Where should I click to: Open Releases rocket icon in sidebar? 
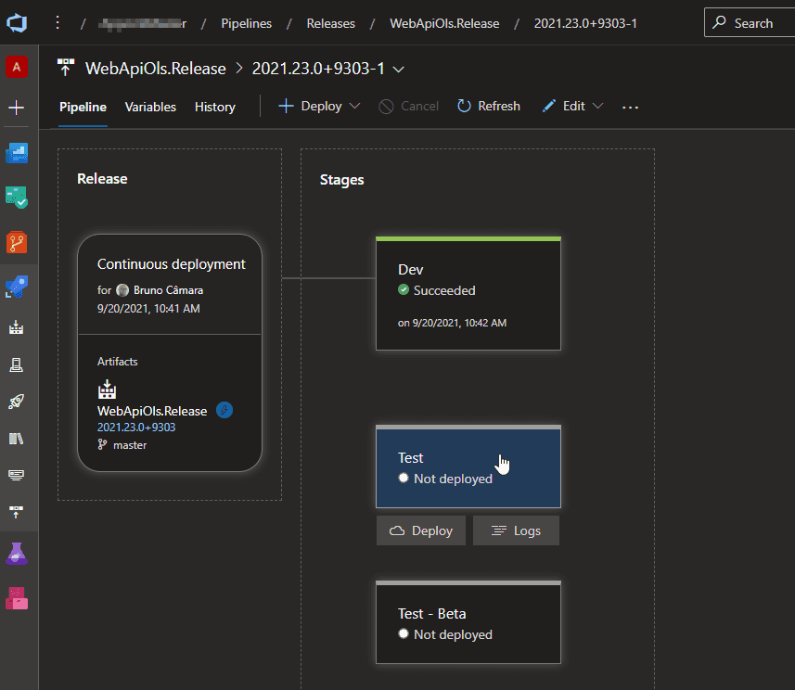click(17, 402)
